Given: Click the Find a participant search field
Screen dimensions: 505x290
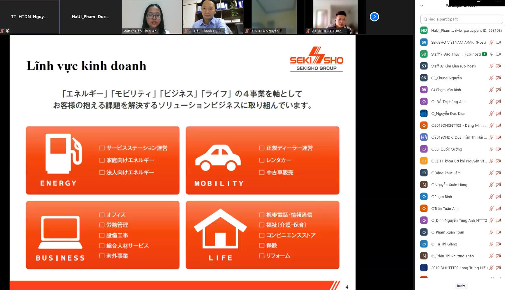Looking at the screenshot, I should (x=461, y=19).
